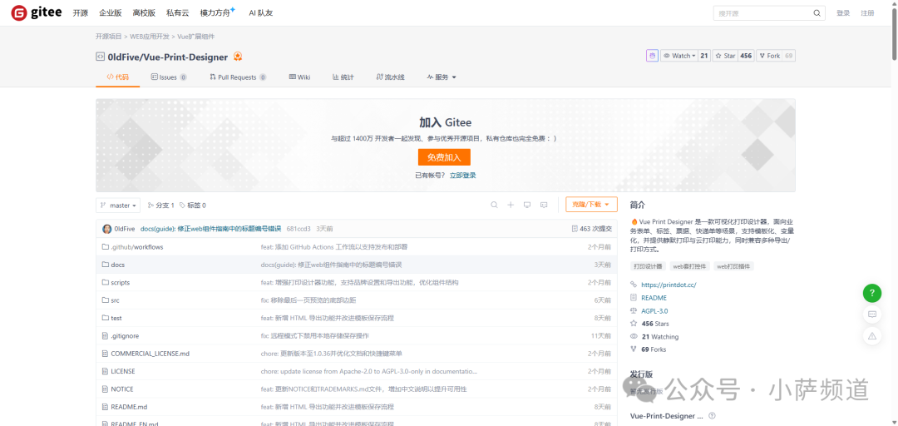The height and width of the screenshot is (426, 898).
Task: Open the 流水线 tab
Action: point(391,77)
